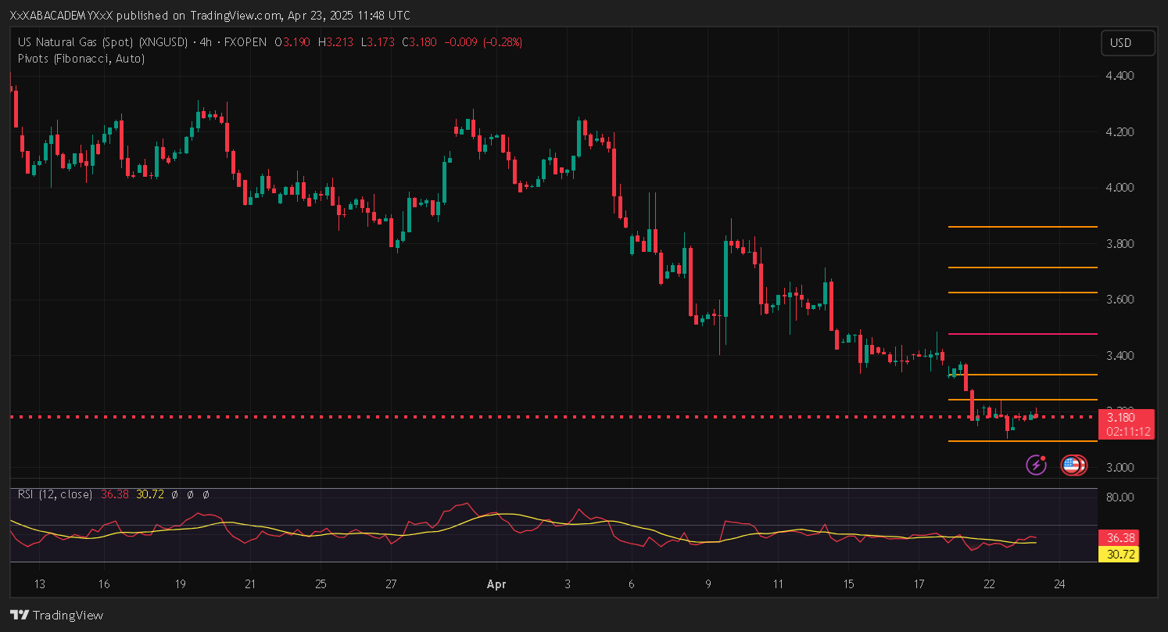This screenshot has height=632, width=1168.
Task: Click the 24 date on time axis
Action: (1059, 584)
